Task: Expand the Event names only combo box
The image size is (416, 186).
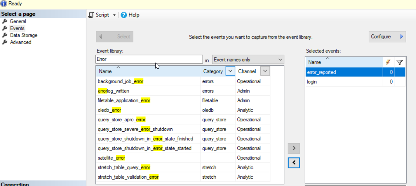Action: click(x=248, y=59)
